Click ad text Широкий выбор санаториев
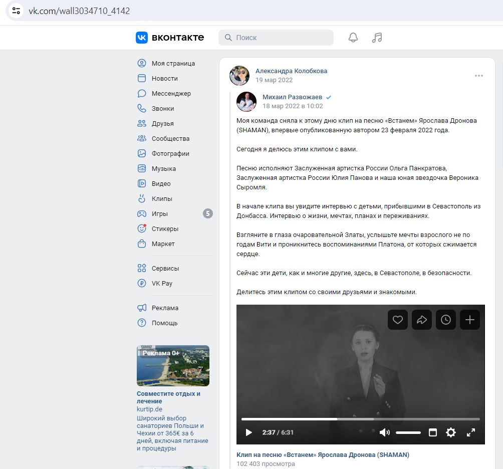The image size is (503, 469). point(172,433)
